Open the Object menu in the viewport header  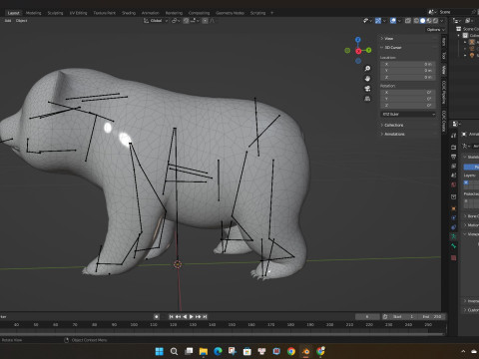21,21
